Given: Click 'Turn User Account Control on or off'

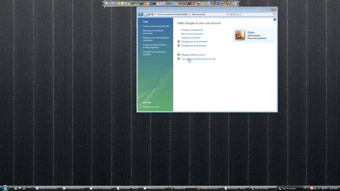Looking at the screenshot, I should [x=198, y=59].
